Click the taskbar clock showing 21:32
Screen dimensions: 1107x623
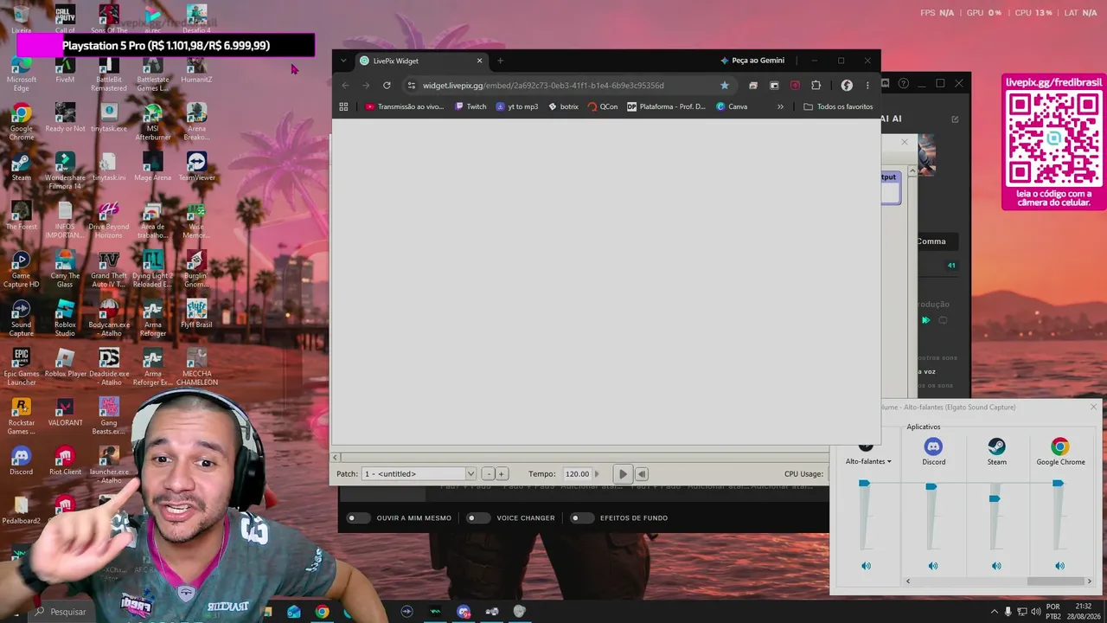coord(1082,612)
